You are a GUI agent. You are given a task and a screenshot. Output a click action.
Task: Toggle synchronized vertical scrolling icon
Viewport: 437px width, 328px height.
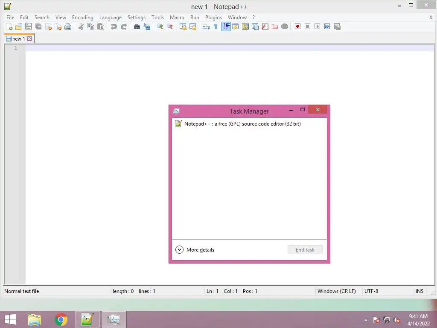pyautogui.click(x=183, y=26)
